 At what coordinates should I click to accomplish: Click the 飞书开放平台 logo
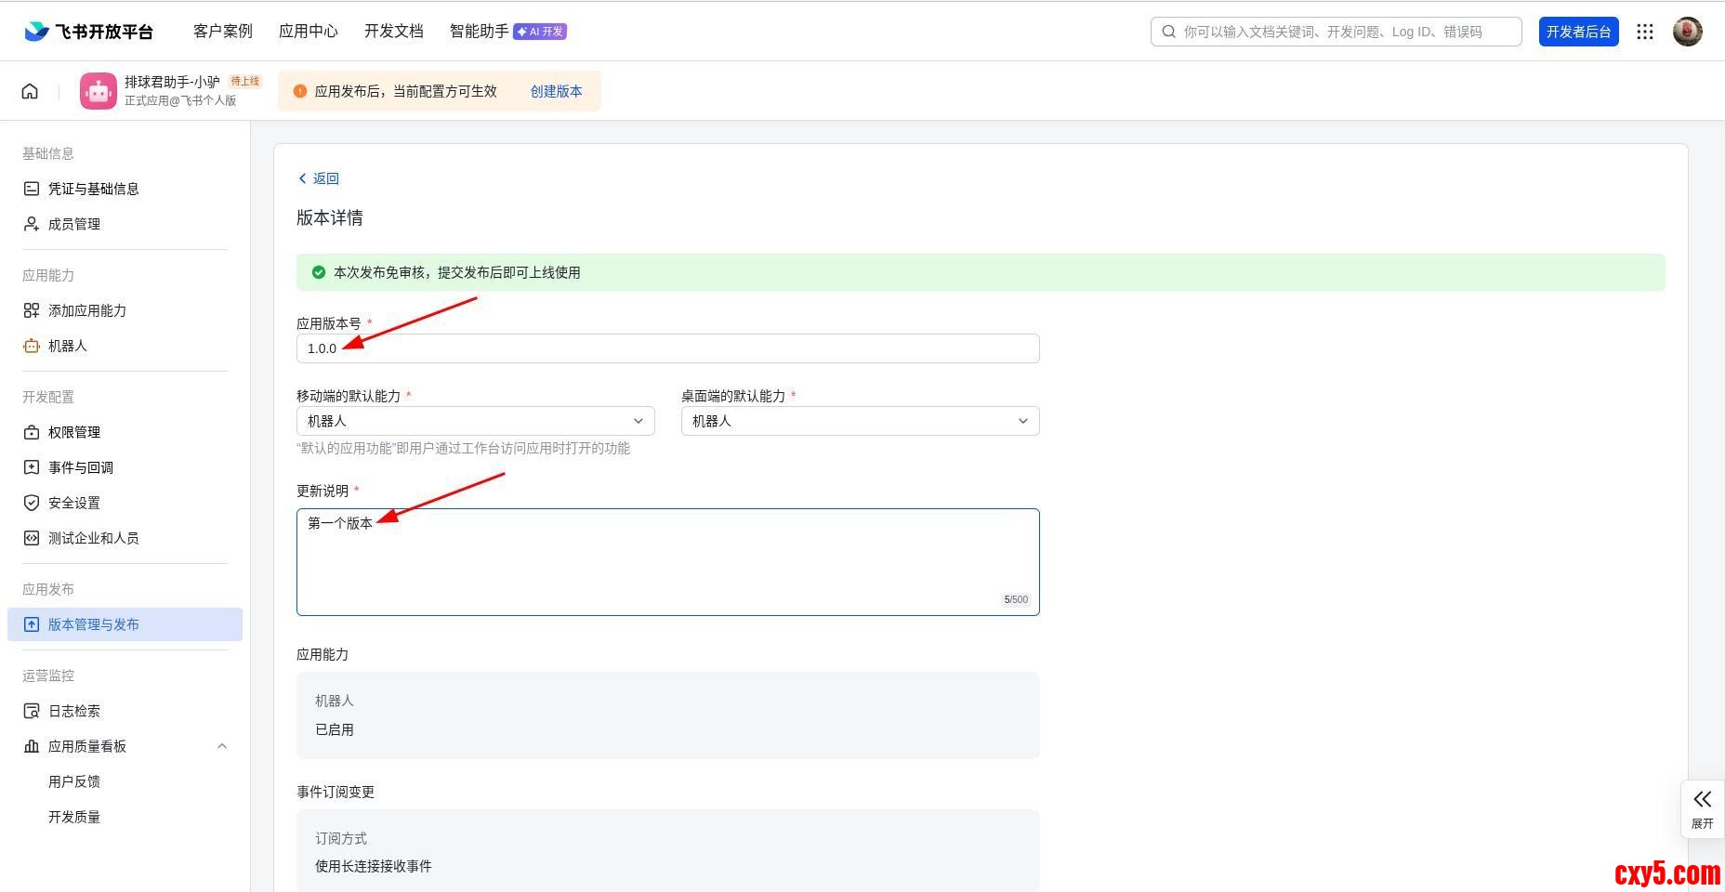click(88, 32)
